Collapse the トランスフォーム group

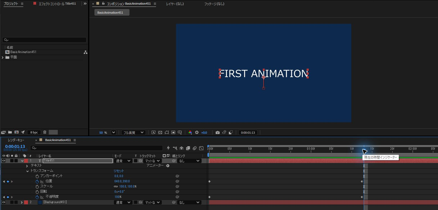(27, 171)
